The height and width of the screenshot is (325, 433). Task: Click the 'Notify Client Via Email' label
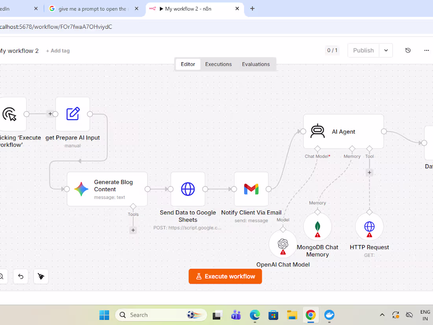pyautogui.click(x=251, y=212)
